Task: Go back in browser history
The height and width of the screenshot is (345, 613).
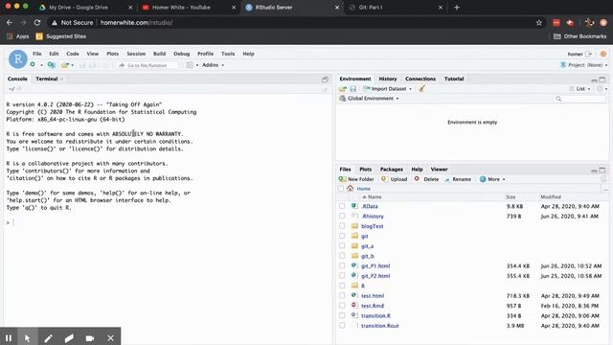Action: pyautogui.click(x=10, y=23)
